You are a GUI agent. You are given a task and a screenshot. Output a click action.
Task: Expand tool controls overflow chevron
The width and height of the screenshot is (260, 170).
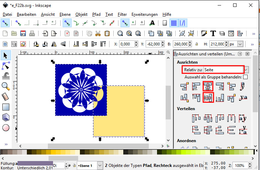coord(252,44)
